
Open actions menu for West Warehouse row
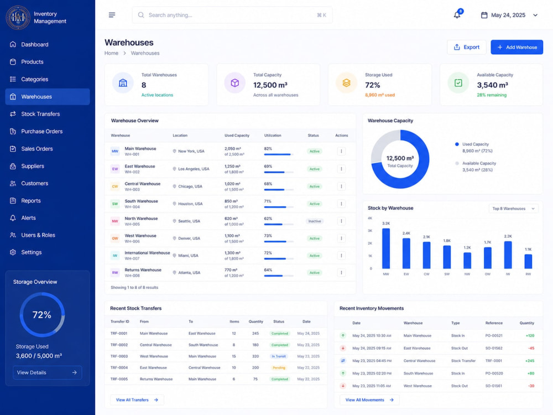click(x=341, y=238)
